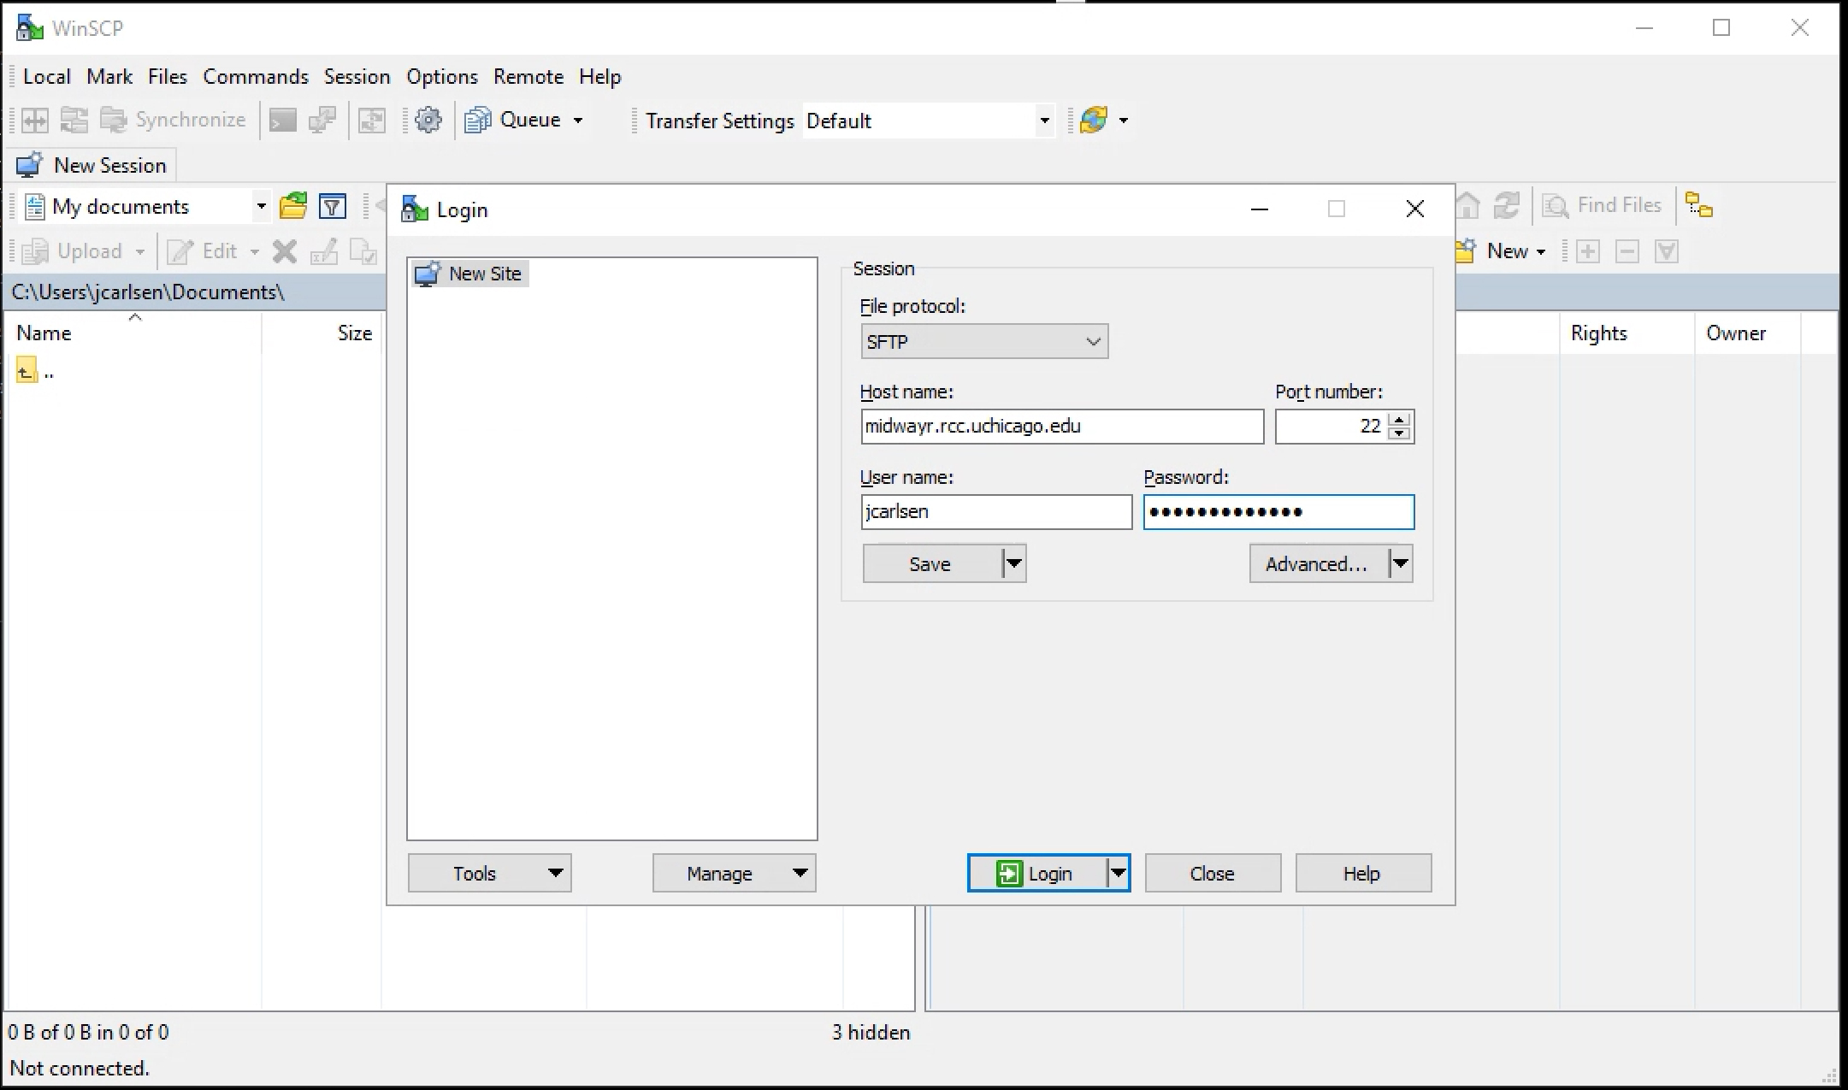Click the Owner column header

[x=1748, y=333]
